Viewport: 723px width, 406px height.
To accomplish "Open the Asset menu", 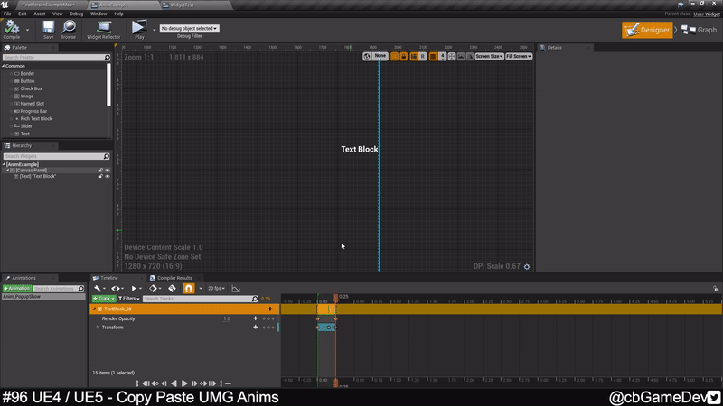I will click(x=40, y=14).
